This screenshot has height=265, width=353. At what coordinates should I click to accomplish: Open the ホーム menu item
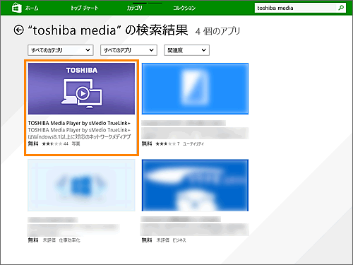32,8
